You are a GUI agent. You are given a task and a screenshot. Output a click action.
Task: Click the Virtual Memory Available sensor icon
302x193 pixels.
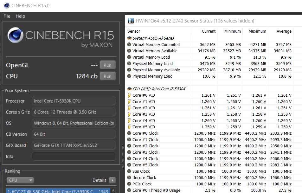tap(129, 51)
